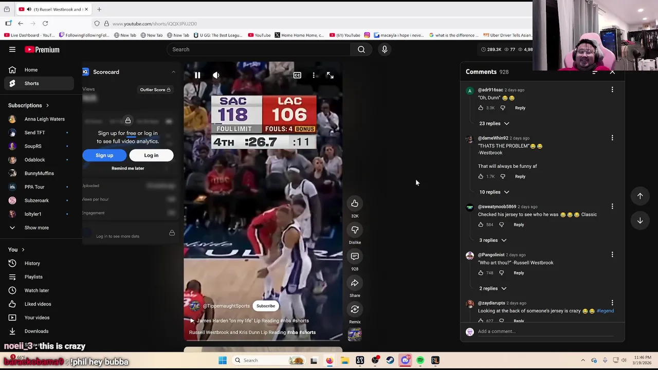Viewport: 658px width, 370px height.
Task: Dislike the @Pangolinist comment
Action: click(x=502, y=273)
